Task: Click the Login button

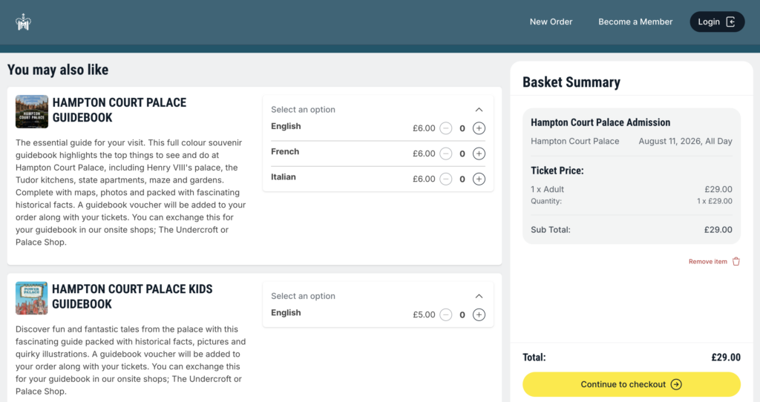Action: click(x=717, y=22)
